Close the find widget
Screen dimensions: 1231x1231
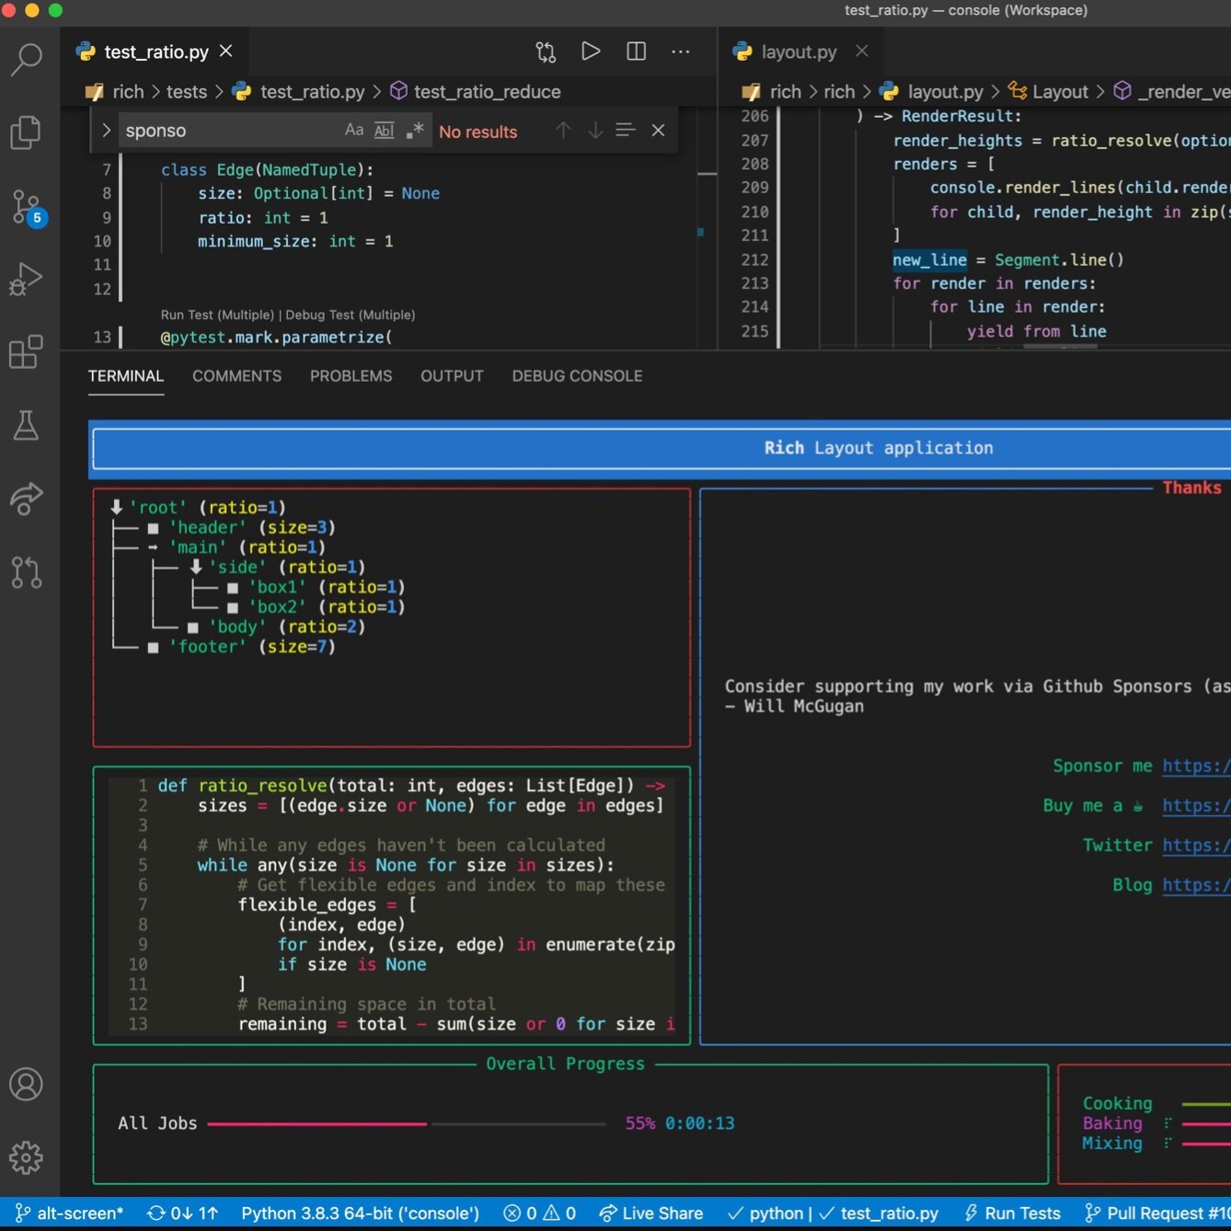click(658, 131)
